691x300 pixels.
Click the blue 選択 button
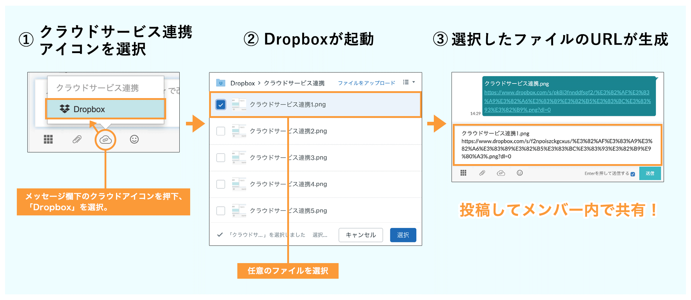(x=403, y=235)
